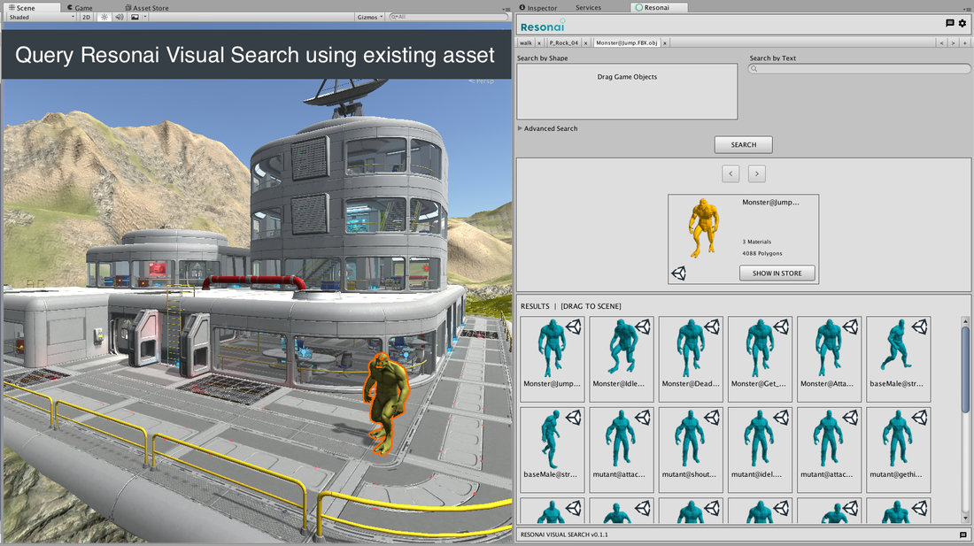Close the walk search tab
The height and width of the screenshot is (546, 974).
pyautogui.click(x=539, y=42)
